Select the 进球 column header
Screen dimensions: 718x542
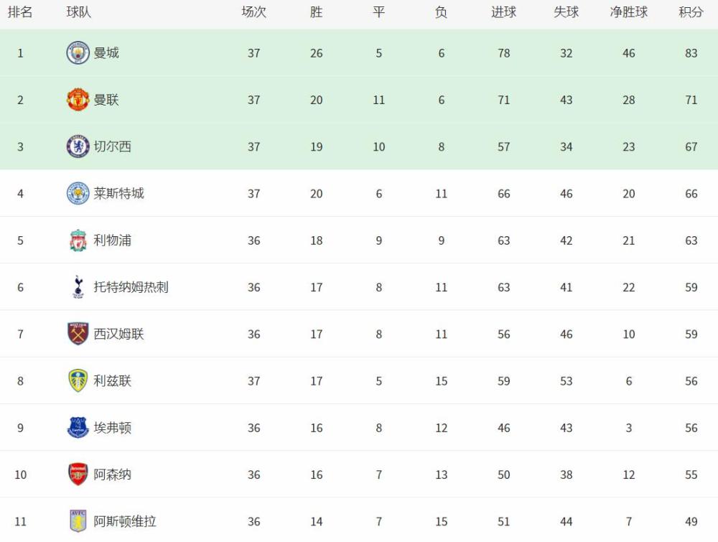(x=504, y=12)
